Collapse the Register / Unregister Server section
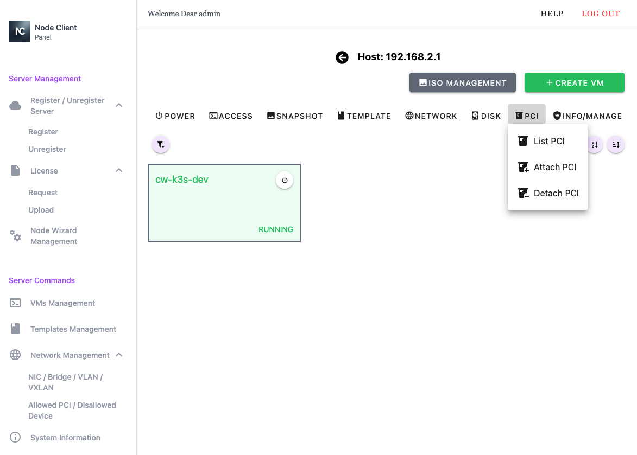Image resolution: width=637 pixels, height=455 pixels. [119, 105]
